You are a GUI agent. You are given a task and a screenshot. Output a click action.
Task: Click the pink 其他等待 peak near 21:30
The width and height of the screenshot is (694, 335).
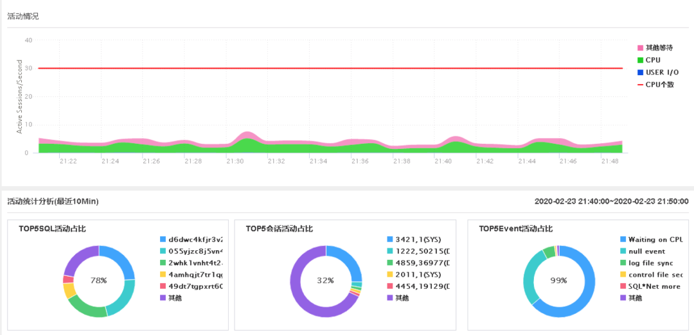pos(247,134)
